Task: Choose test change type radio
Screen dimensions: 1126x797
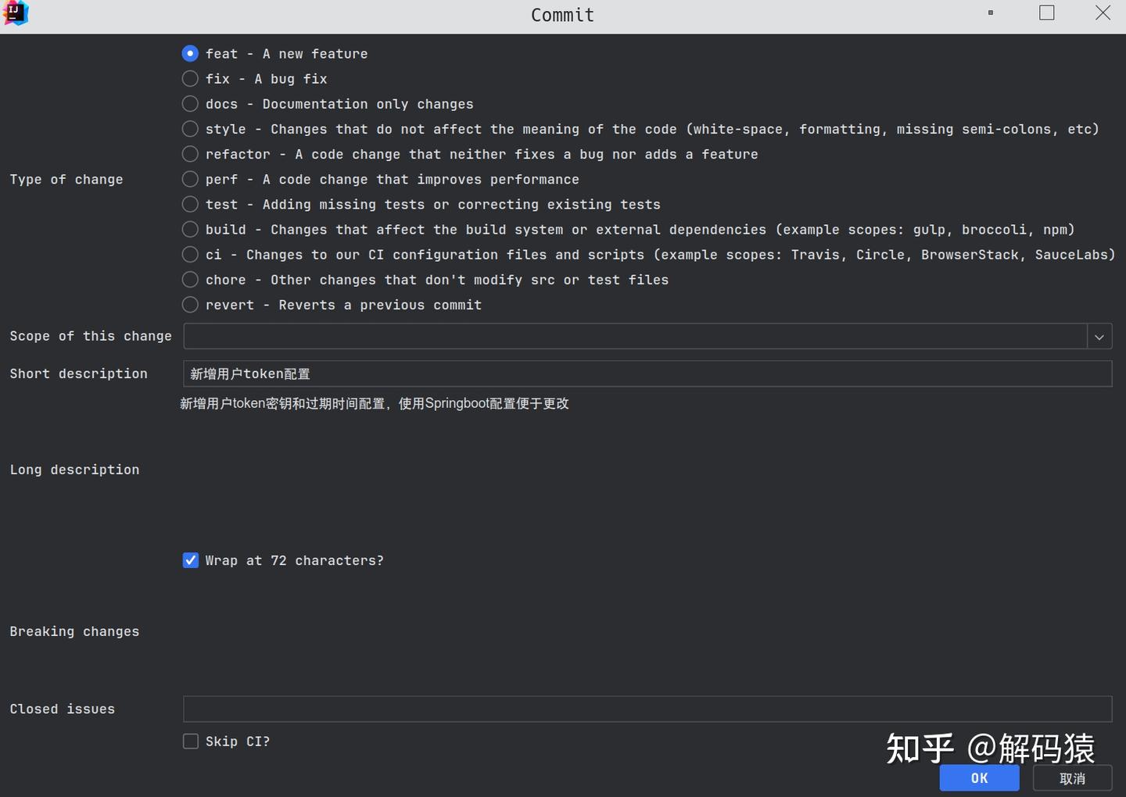Action: [x=190, y=204]
